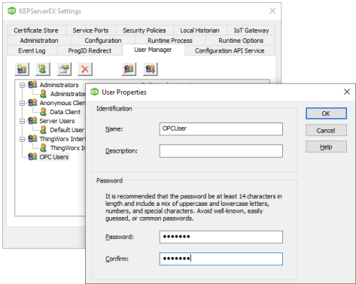Open the Runtime Process tab
The height and width of the screenshot is (284, 356).
[x=170, y=41]
